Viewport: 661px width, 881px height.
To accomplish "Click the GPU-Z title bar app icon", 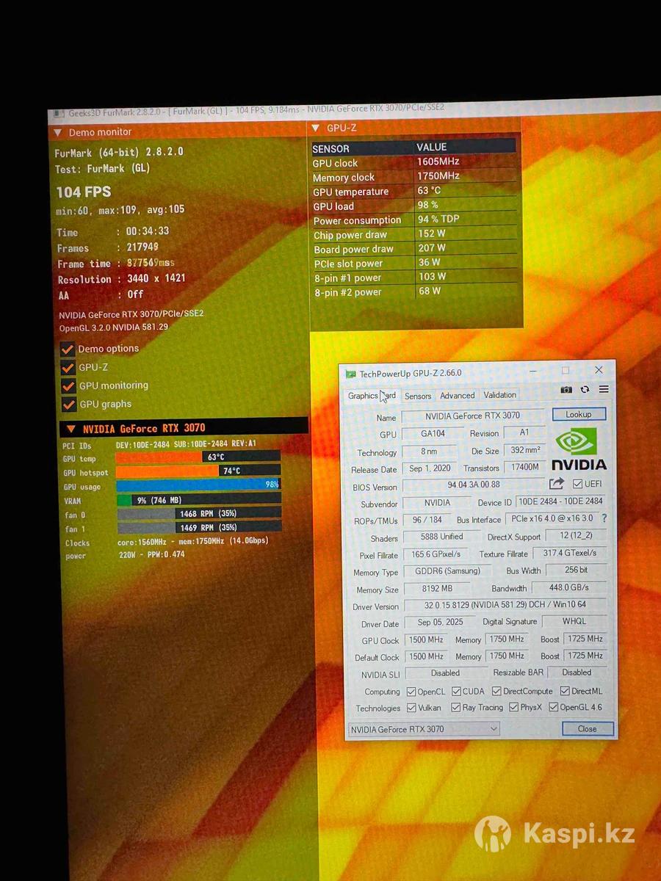I will pos(351,374).
